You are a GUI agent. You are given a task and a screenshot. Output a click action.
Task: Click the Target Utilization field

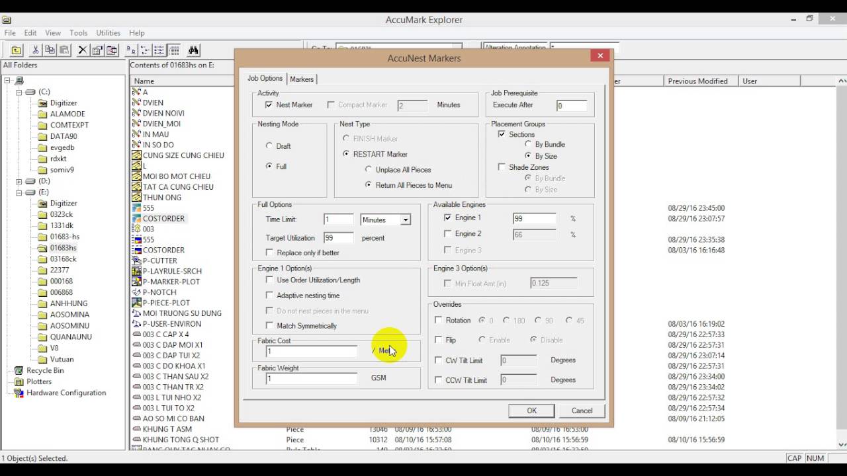pyautogui.click(x=338, y=237)
